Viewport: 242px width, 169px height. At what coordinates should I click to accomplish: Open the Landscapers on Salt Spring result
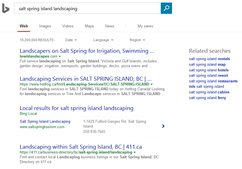point(87,51)
